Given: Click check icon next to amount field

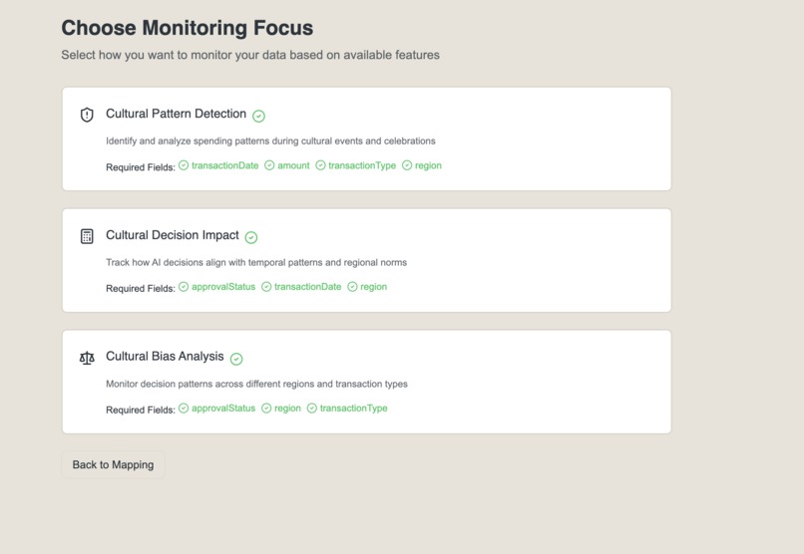Looking at the screenshot, I should 269,165.
